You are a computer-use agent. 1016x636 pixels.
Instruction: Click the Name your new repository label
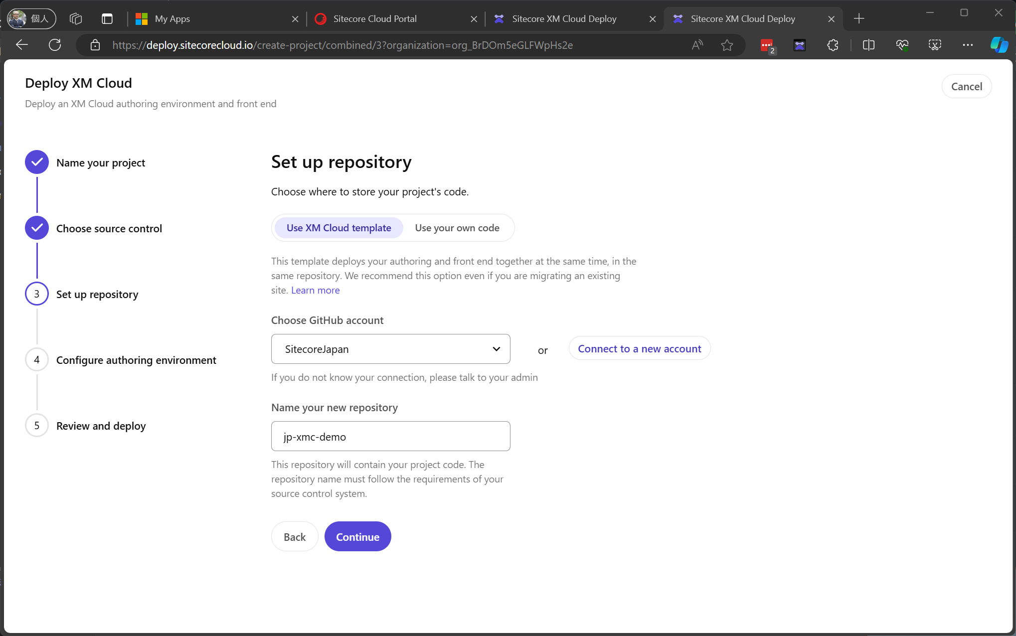tap(334, 407)
